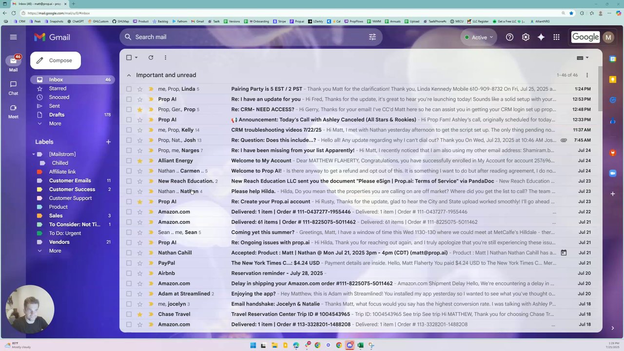Tick the select-all checkbox
This screenshot has width=624, height=351.
(x=129, y=58)
